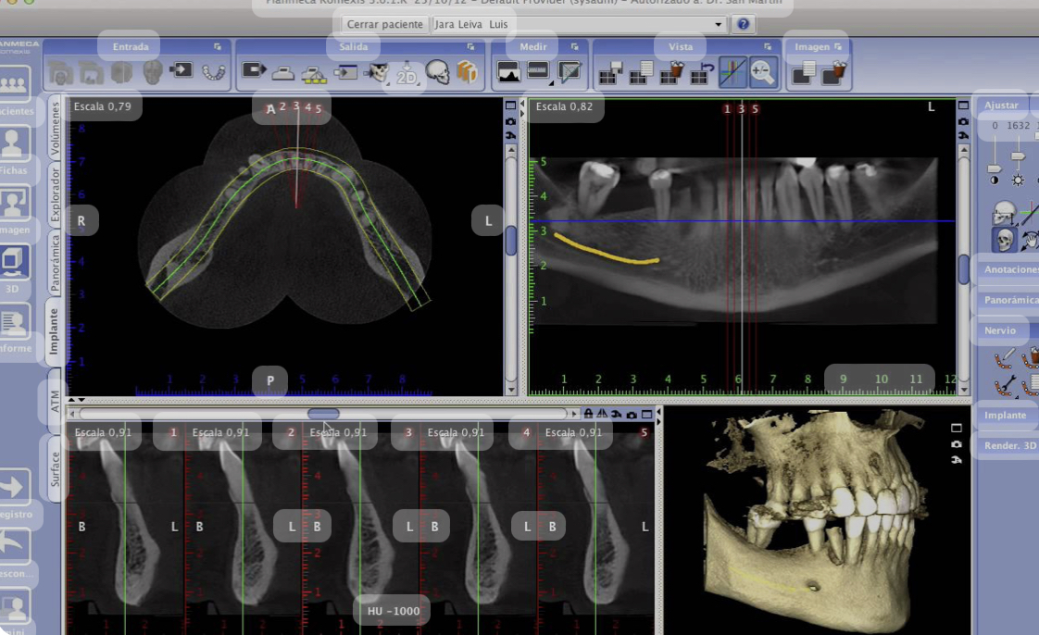Click the draw nerve pencil icon
This screenshot has height=635, width=1039.
pos(1005,355)
